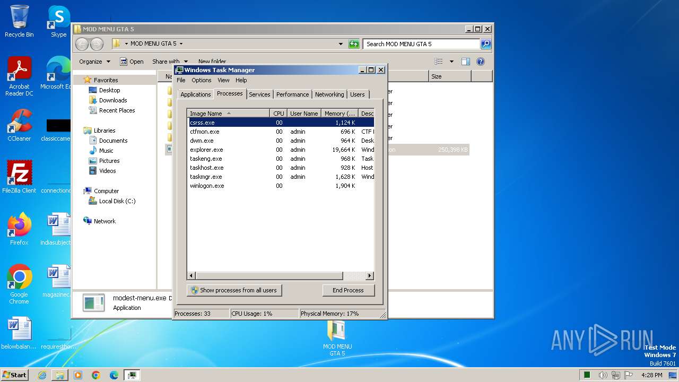Viewport: 679px width, 382px height.
Task: Select the Task Manager taskbar button
Action: click(132, 375)
